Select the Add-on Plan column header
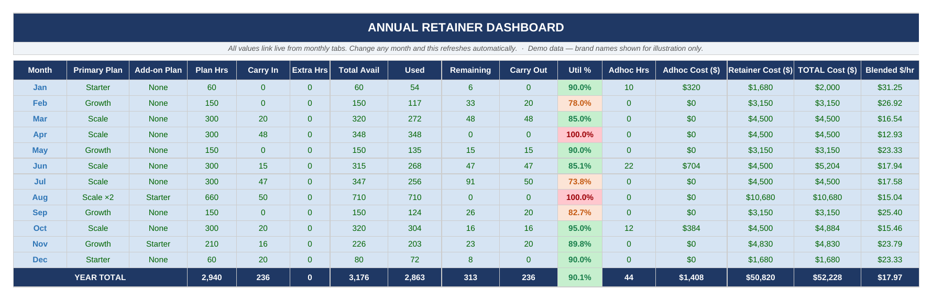This screenshot has width=932, height=300. coord(158,70)
